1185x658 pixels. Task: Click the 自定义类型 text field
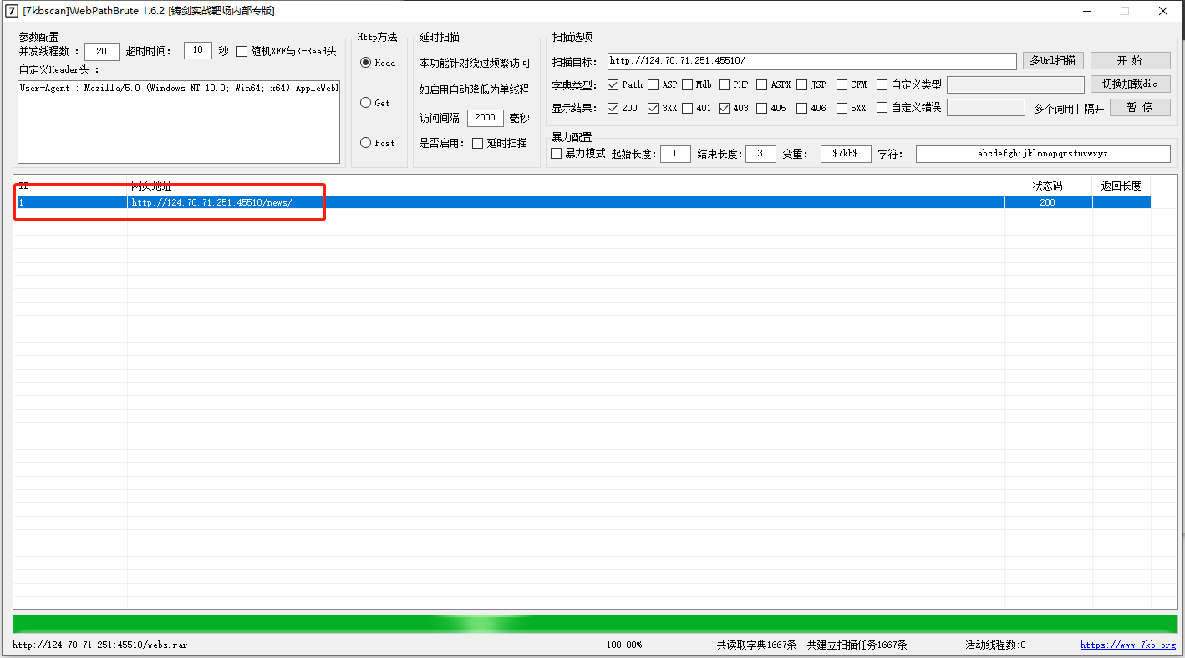pyautogui.click(x=1015, y=84)
